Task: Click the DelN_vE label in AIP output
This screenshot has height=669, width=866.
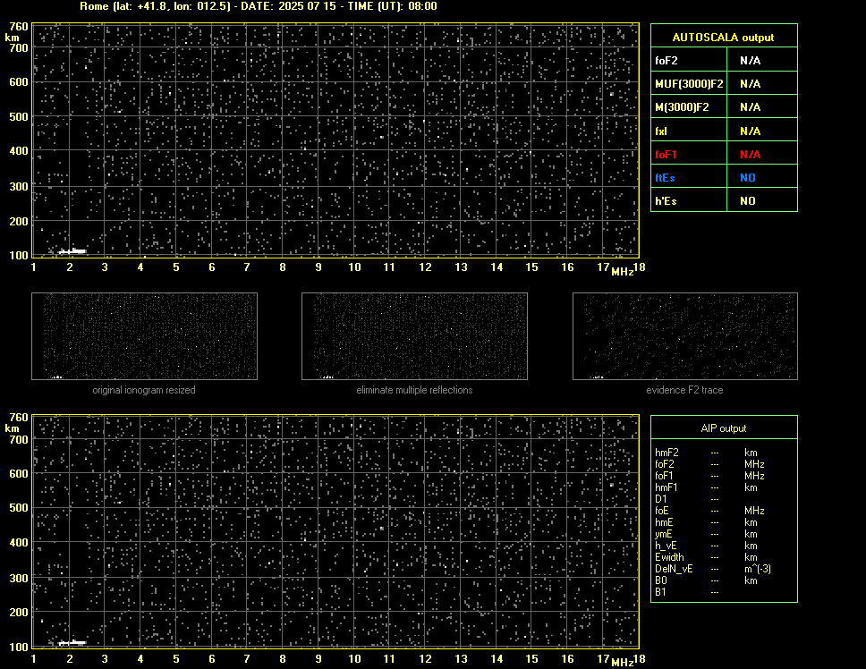Action: pos(674,569)
